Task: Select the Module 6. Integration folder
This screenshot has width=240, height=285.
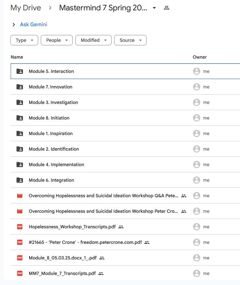Action: click(x=51, y=180)
